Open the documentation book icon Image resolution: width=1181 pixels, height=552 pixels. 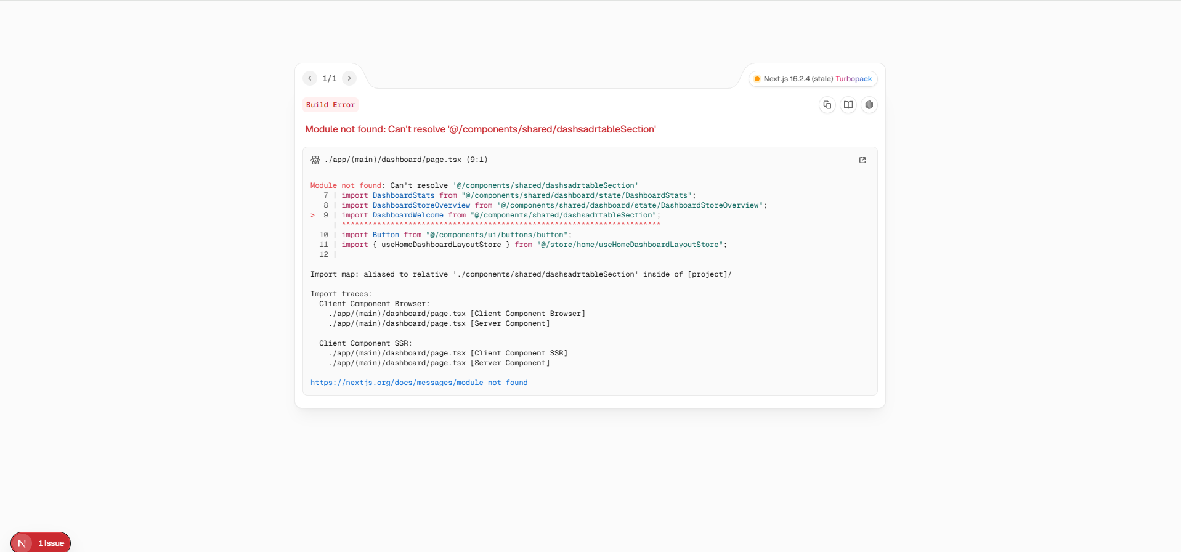point(848,105)
